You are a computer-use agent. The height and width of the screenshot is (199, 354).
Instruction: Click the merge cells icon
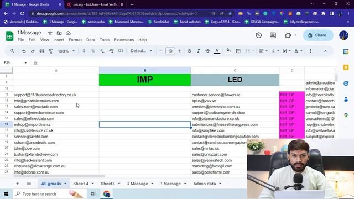click(x=247, y=51)
